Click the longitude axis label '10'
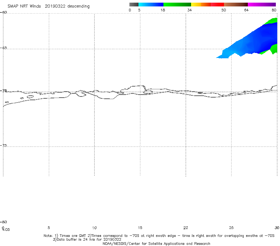 (94, 227)
